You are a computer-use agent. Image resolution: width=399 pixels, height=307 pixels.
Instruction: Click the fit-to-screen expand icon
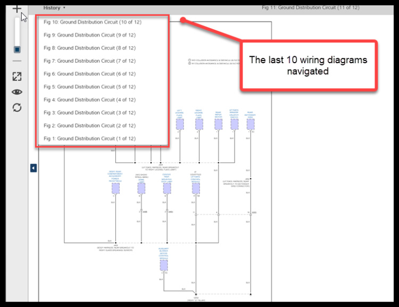pyautogui.click(x=17, y=76)
